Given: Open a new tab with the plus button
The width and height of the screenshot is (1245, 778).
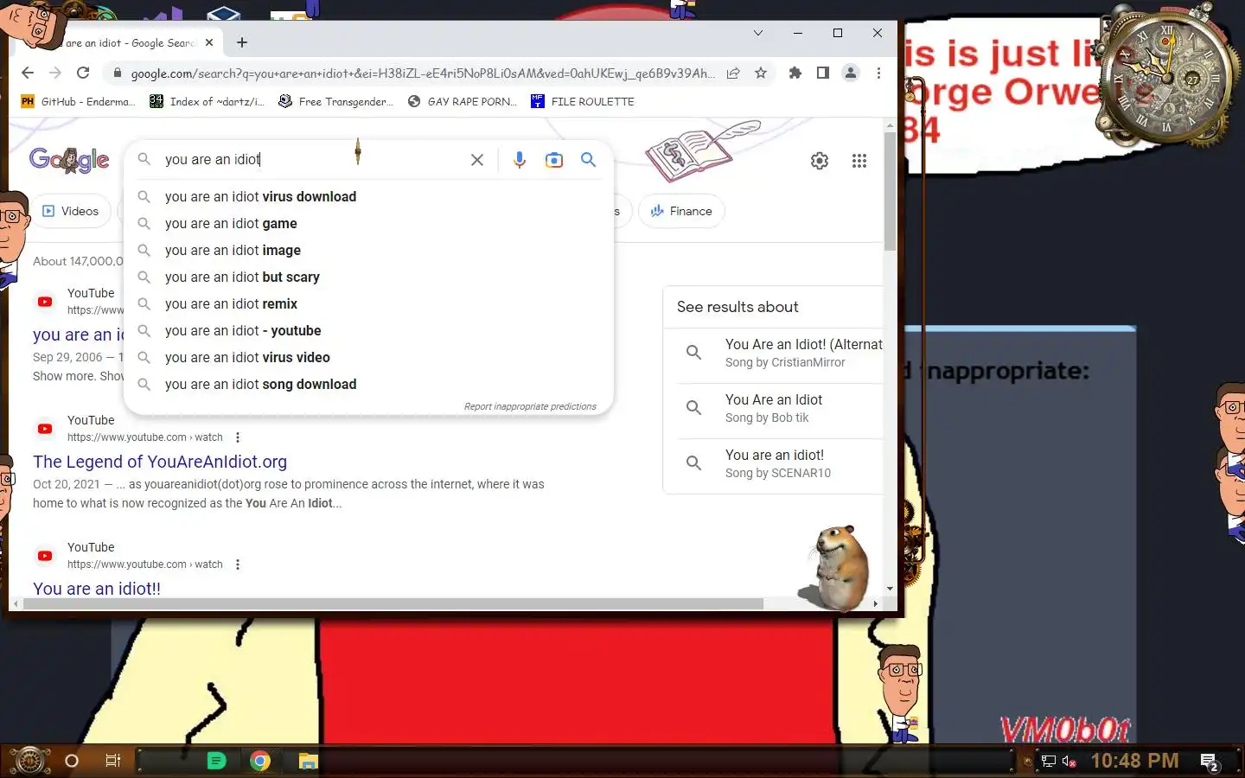Looking at the screenshot, I should click(x=242, y=42).
